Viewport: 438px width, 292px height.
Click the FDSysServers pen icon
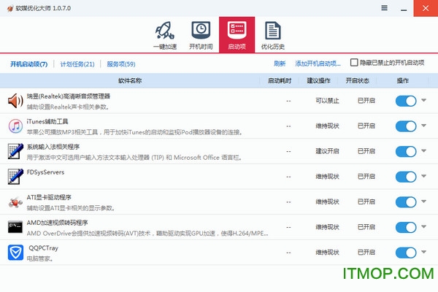point(15,177)
